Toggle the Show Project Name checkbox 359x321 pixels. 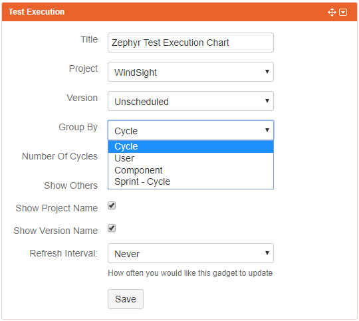tap(112, 205)
